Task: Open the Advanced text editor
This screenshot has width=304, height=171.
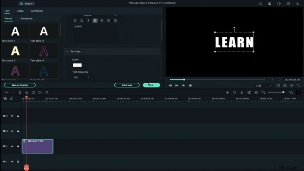Action: pos(127,85)
